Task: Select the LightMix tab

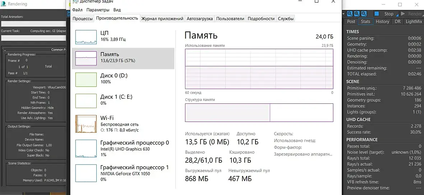Action: 414,22
